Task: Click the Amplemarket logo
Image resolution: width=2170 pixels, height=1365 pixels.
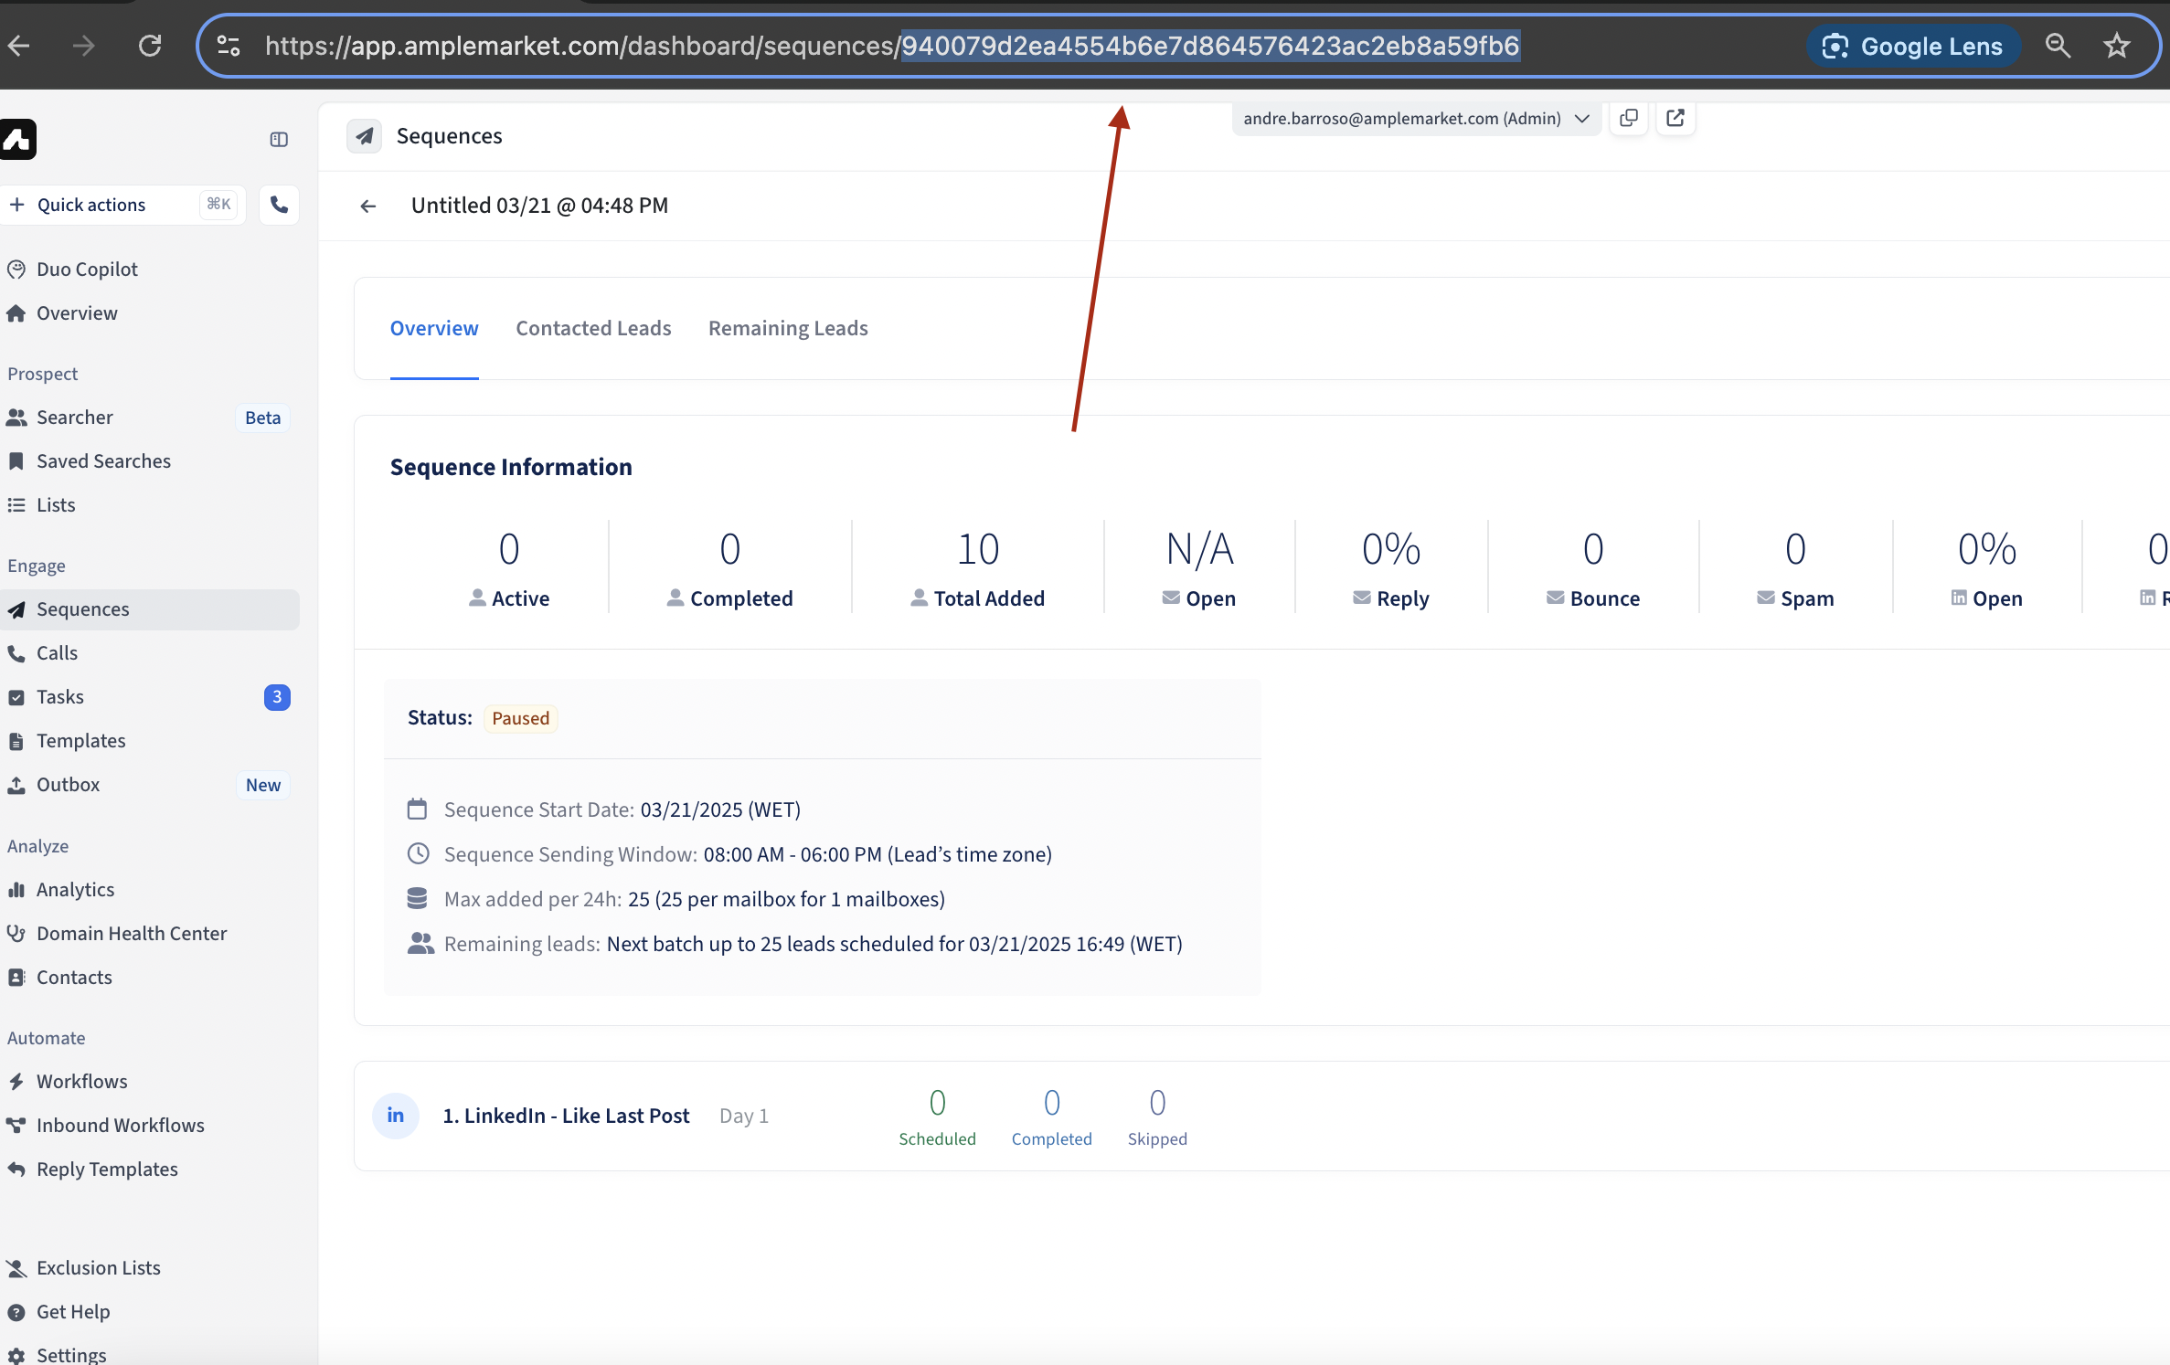Action: tap(17, 140)
